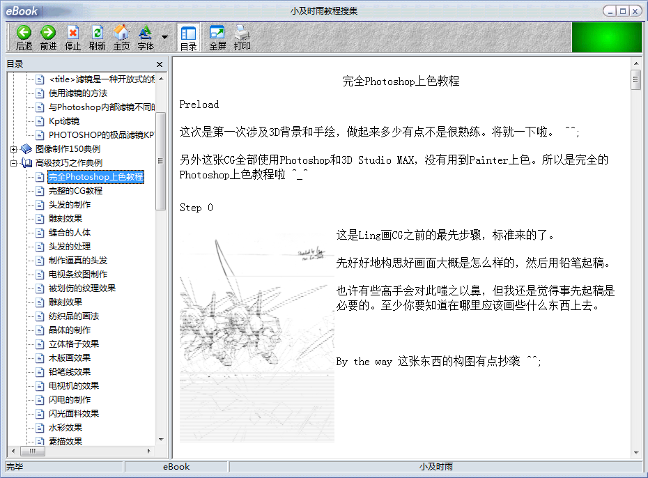Click the 小及时雨 status bar text
Image resolution: width=648 pixels, height=478 pixels.
click(436, 467)
